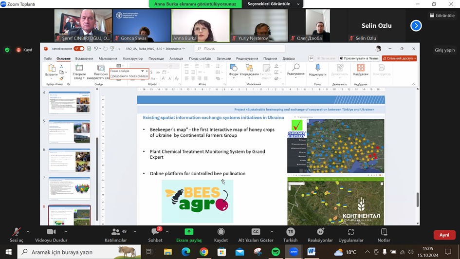Switch to the Рецензування tab
Screen dimensions: 460x259
pyautogui.click(x=247, y=58)
